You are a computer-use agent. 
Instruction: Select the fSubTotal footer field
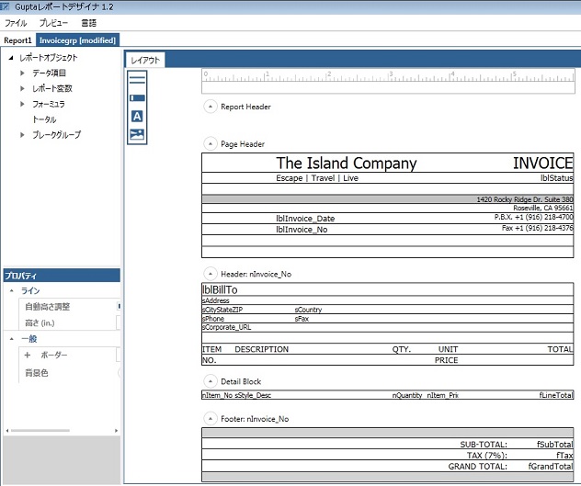point(554,444)
